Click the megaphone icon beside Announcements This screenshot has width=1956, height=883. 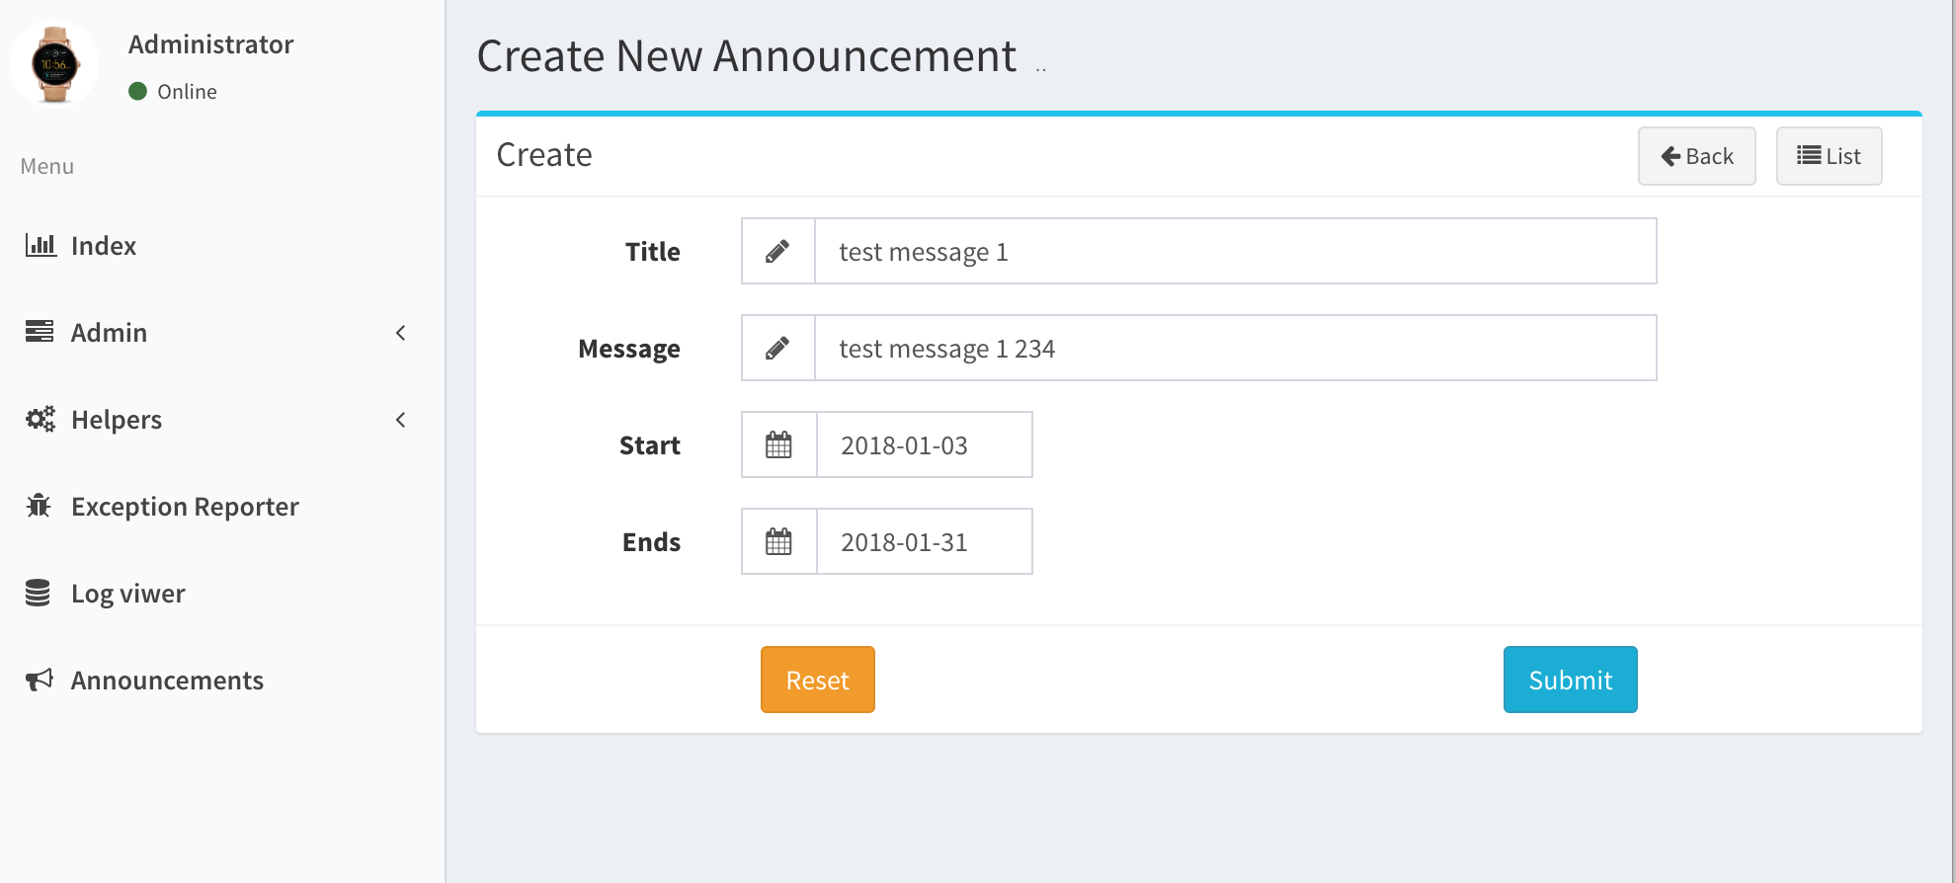point(40,680)
